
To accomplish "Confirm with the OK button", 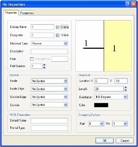I will pos(104,141).
